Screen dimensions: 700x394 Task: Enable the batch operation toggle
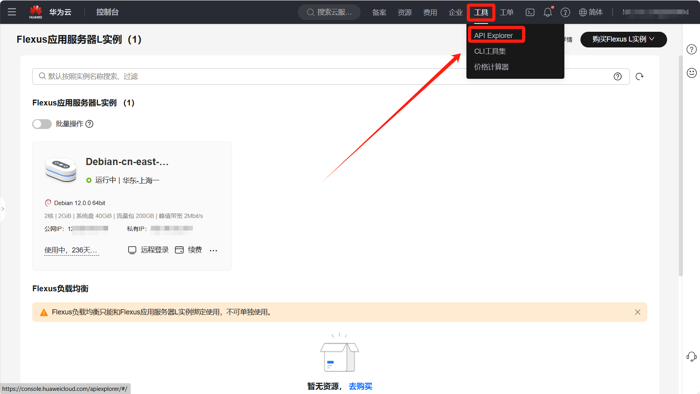pos(42,124)
